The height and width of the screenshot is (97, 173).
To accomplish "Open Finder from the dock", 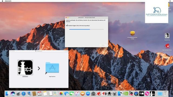I will click(8, 94).
